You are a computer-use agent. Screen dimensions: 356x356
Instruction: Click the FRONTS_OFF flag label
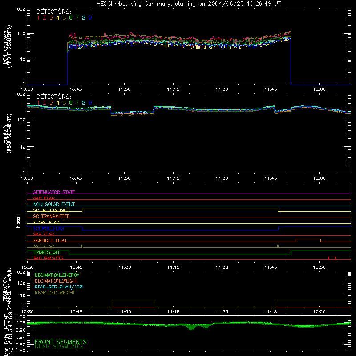(x=47, y=252)
